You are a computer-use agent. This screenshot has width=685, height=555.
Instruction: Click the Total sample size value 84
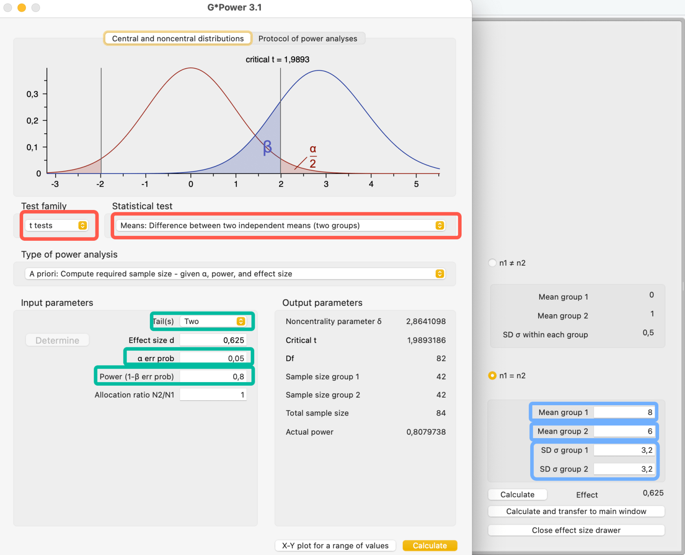tap(441, 413)
